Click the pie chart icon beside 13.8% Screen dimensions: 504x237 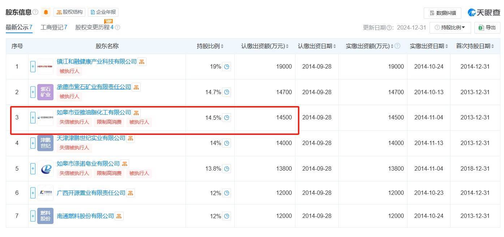click(x=227, y=169)
